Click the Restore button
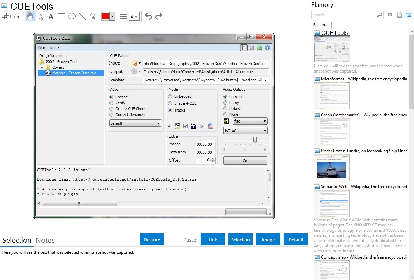The width and height of the screenshot is (414, 280). coord(152,240)
